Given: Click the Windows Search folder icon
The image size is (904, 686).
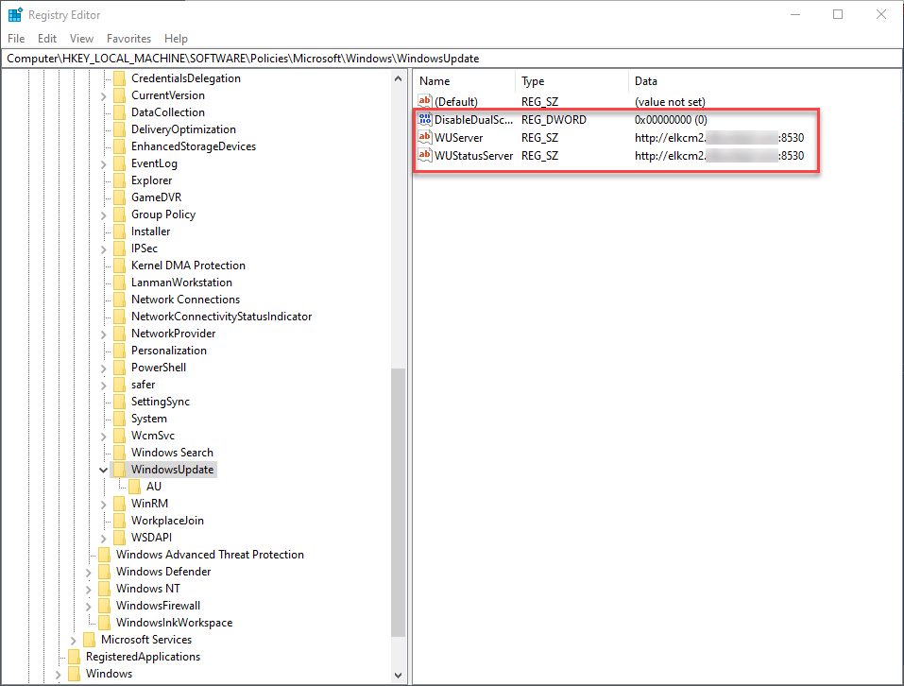Looking at the screenshot, I should pyautogui.click(x=119, y=453).
